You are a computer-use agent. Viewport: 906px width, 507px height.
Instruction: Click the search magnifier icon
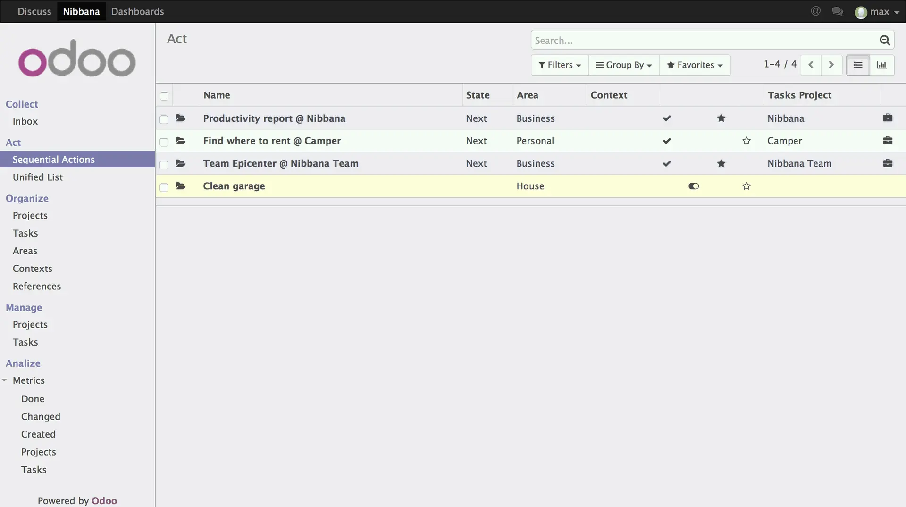point(884,41)
